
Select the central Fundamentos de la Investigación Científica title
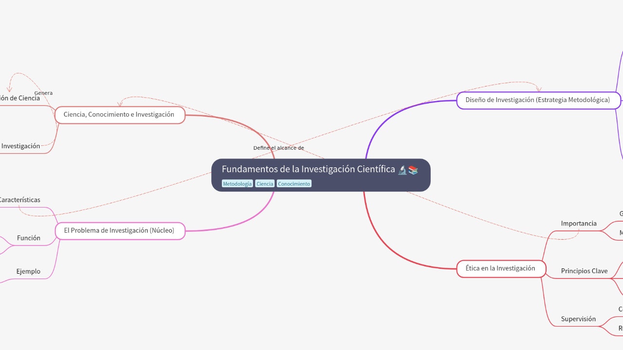coord(308,169)
